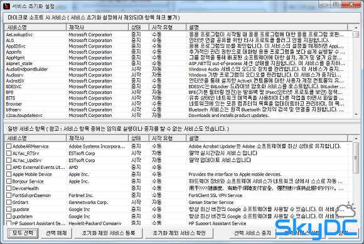This screenshot has width=364, height=244.
Task: Click the 모두 선택 button
Action: point(23,233)
